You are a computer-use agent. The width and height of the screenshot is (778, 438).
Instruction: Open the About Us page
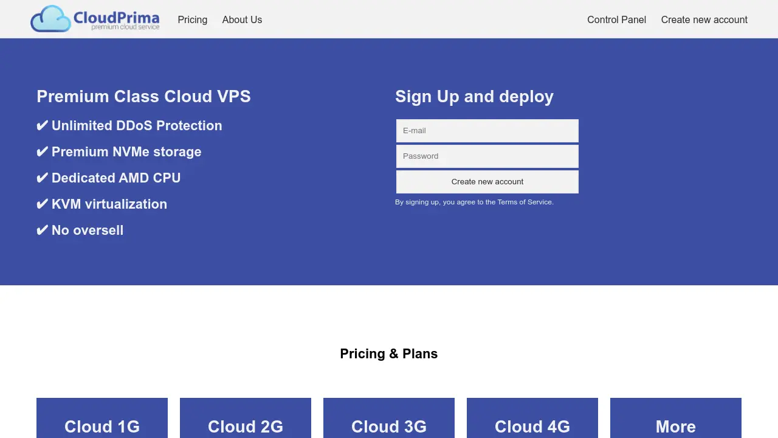[242, 19]
